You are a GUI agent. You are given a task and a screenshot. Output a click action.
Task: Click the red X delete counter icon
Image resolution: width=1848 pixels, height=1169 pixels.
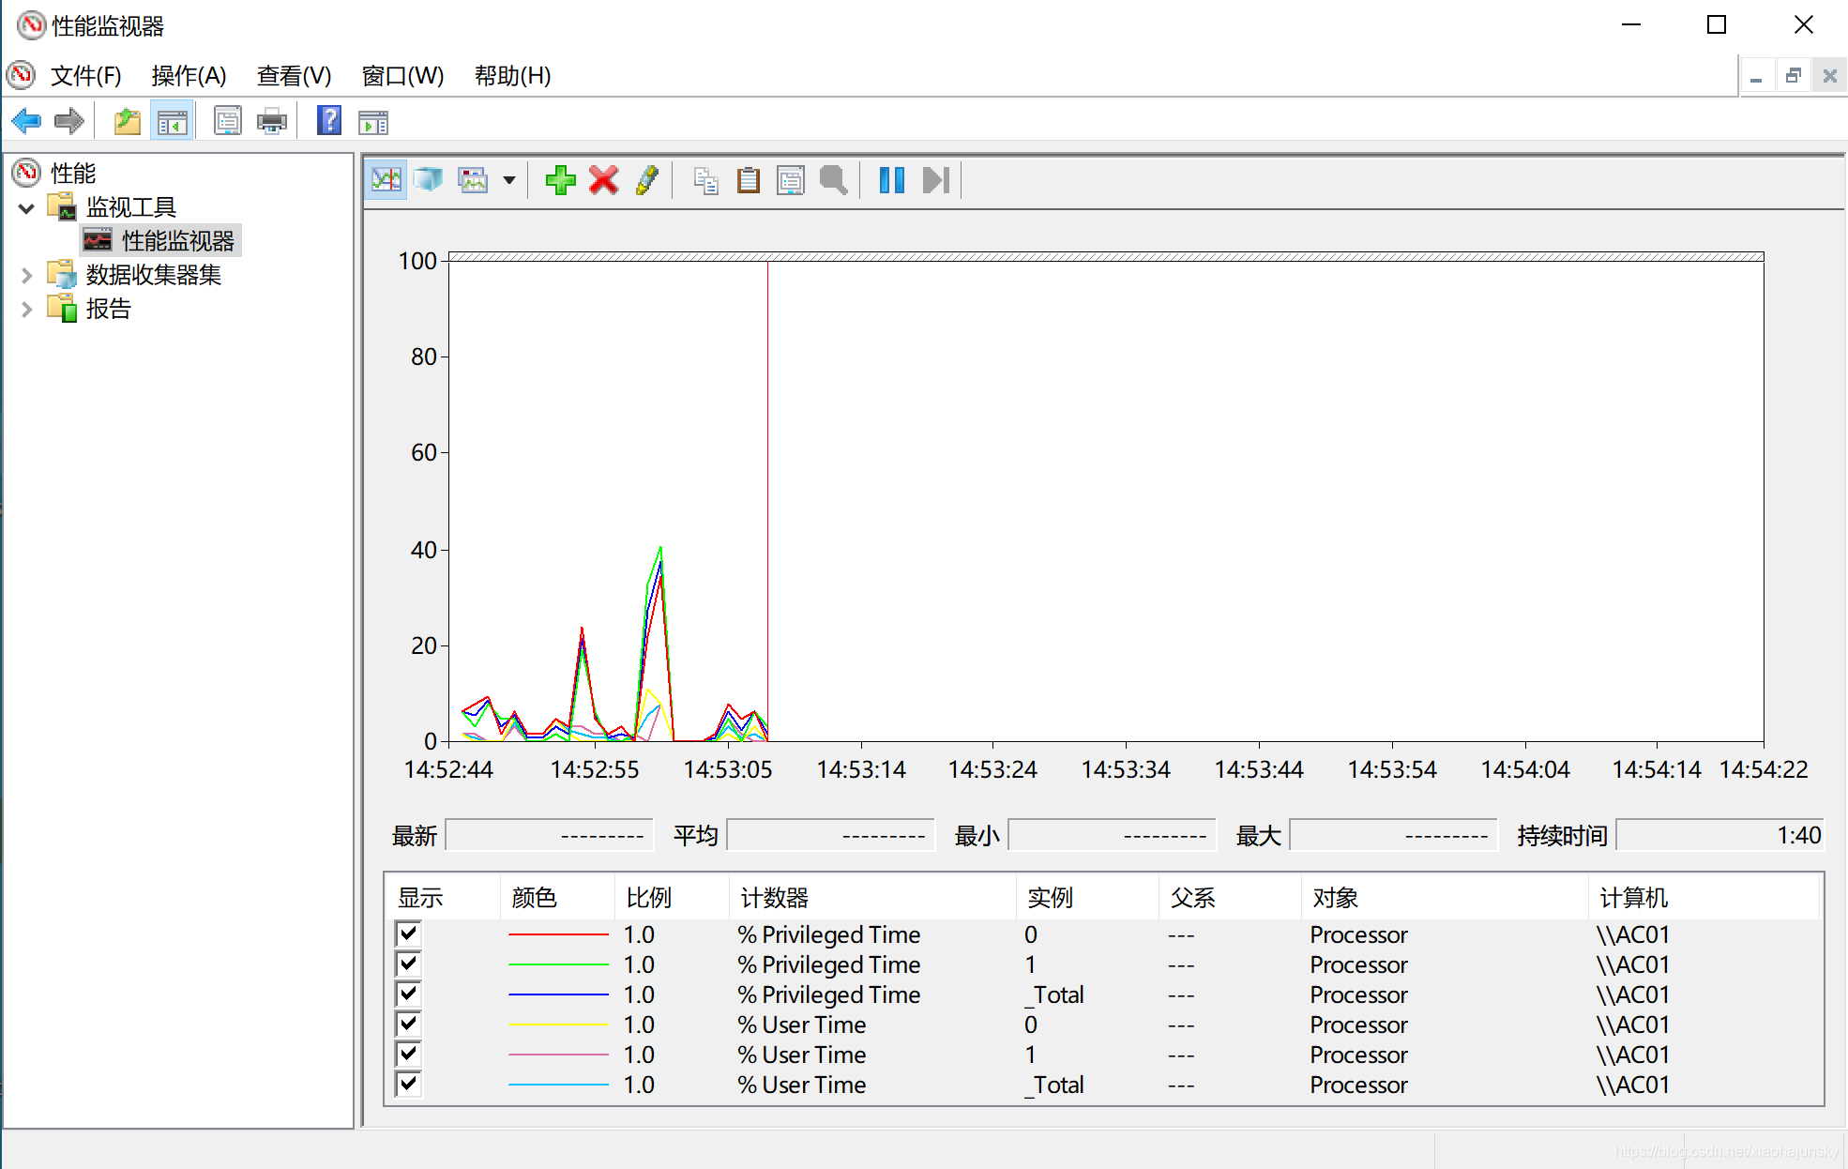coord(603,180)
